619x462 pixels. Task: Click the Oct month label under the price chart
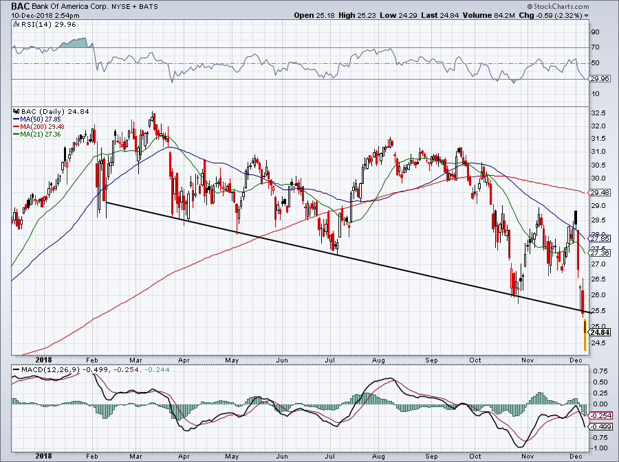tap(475, 360)
